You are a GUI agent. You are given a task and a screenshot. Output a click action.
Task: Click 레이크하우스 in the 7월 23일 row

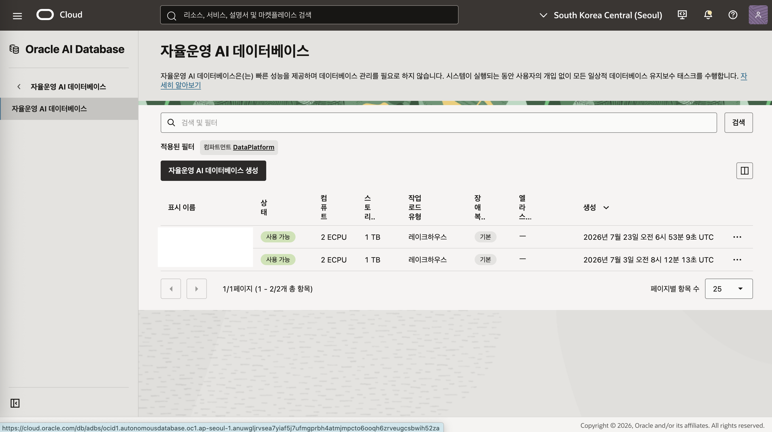point(427,237)
